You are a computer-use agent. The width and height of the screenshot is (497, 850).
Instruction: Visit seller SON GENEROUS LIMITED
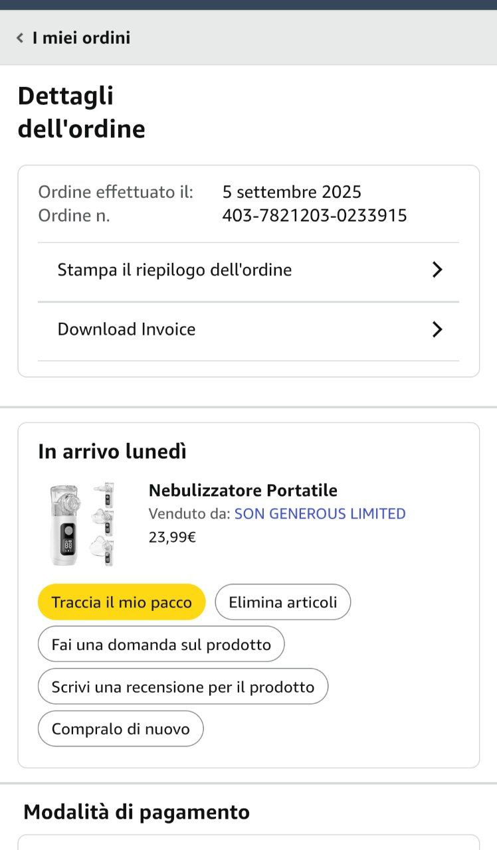(320, 513)
